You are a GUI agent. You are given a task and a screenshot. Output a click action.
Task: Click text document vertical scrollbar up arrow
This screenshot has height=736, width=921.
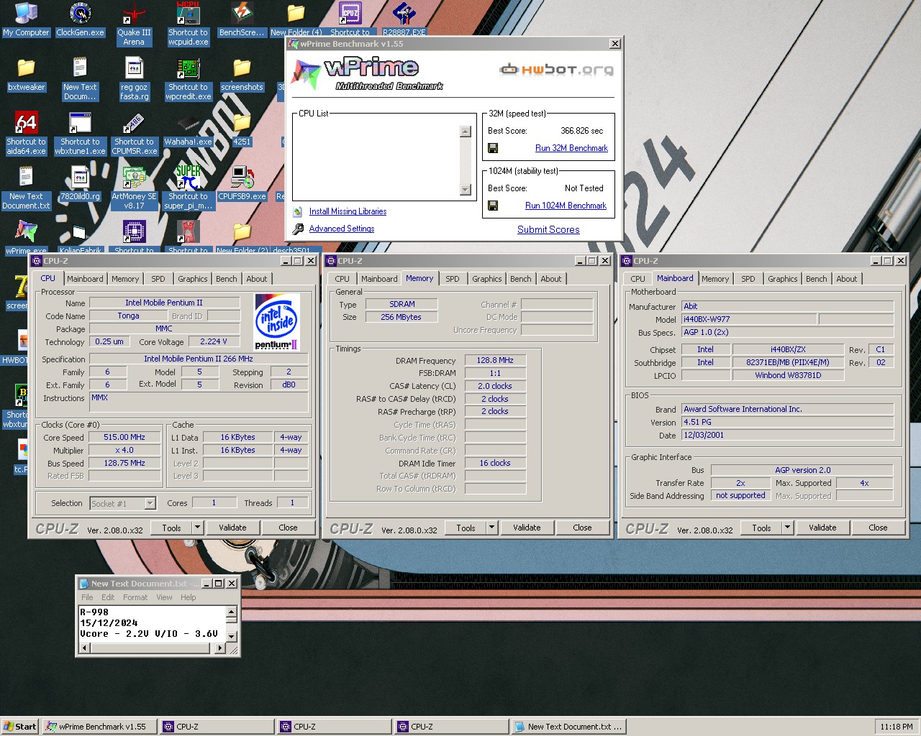point(232,612)
